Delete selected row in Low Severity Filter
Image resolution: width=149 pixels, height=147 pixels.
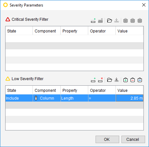tap(100, 80)
